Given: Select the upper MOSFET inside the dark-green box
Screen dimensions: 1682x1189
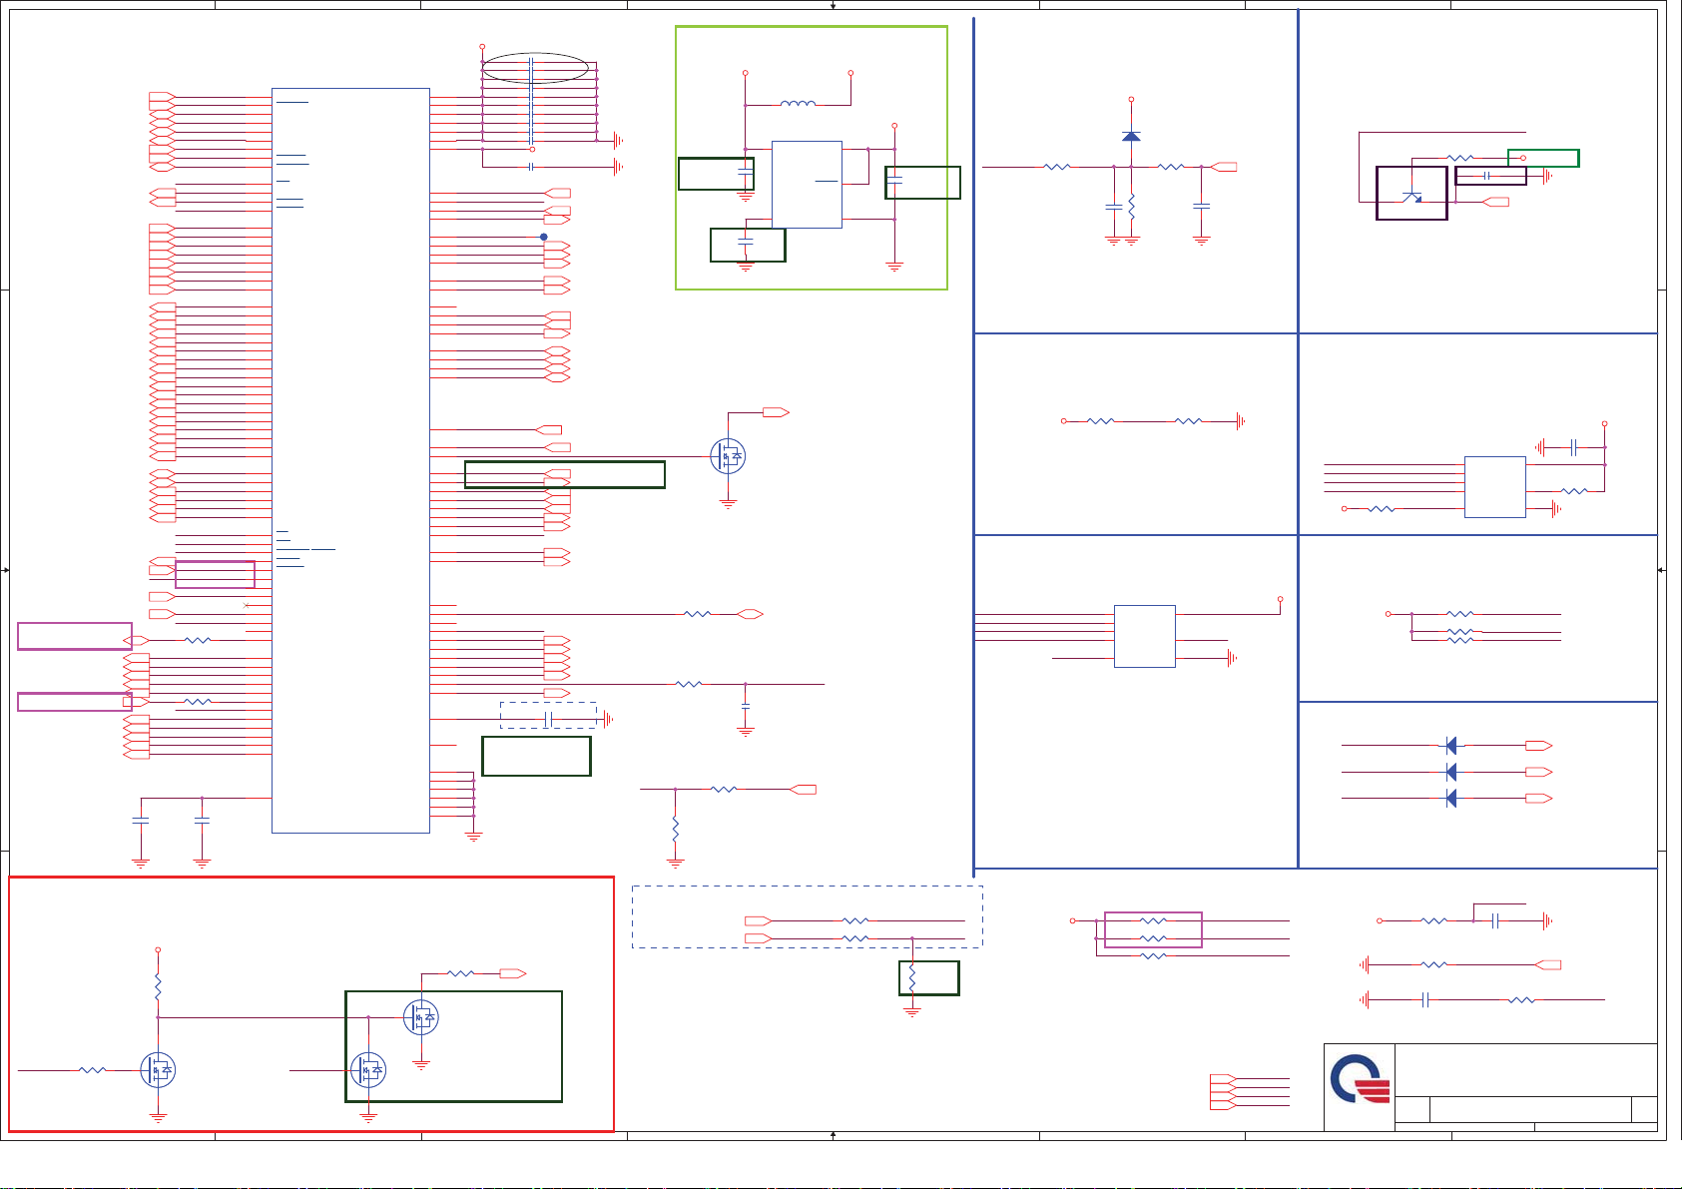Looking at the screenshot, I should coord(421,1017).
